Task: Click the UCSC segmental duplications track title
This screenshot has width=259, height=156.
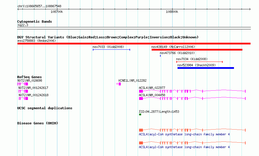Action: (45, 108)
